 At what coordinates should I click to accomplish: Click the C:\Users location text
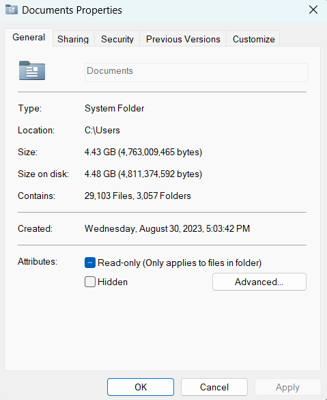click(x=102, y=130)
